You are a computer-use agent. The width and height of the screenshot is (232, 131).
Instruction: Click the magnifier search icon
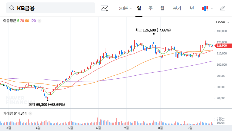[x=12, y=8]
